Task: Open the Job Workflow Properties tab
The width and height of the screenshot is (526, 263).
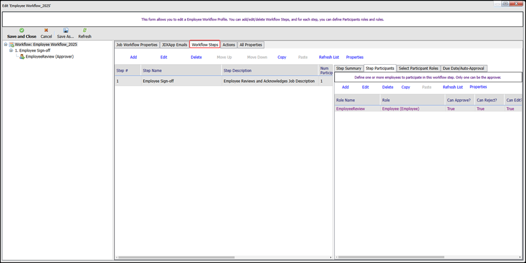Action: [x=137, y=45]
